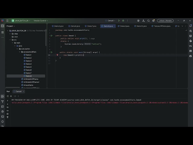
Task: Open Problems tool window icon
Action: (x=2, y=121)
